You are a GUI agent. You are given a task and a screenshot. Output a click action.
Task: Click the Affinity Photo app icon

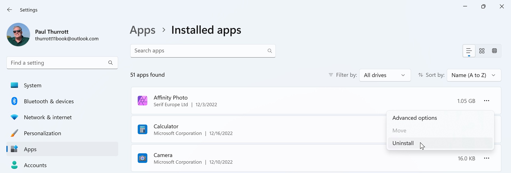click(x=142, y=101)
